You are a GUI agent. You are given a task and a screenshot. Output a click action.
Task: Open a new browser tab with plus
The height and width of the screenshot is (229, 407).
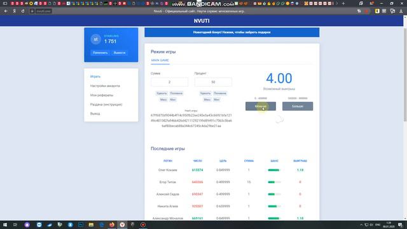343,3
